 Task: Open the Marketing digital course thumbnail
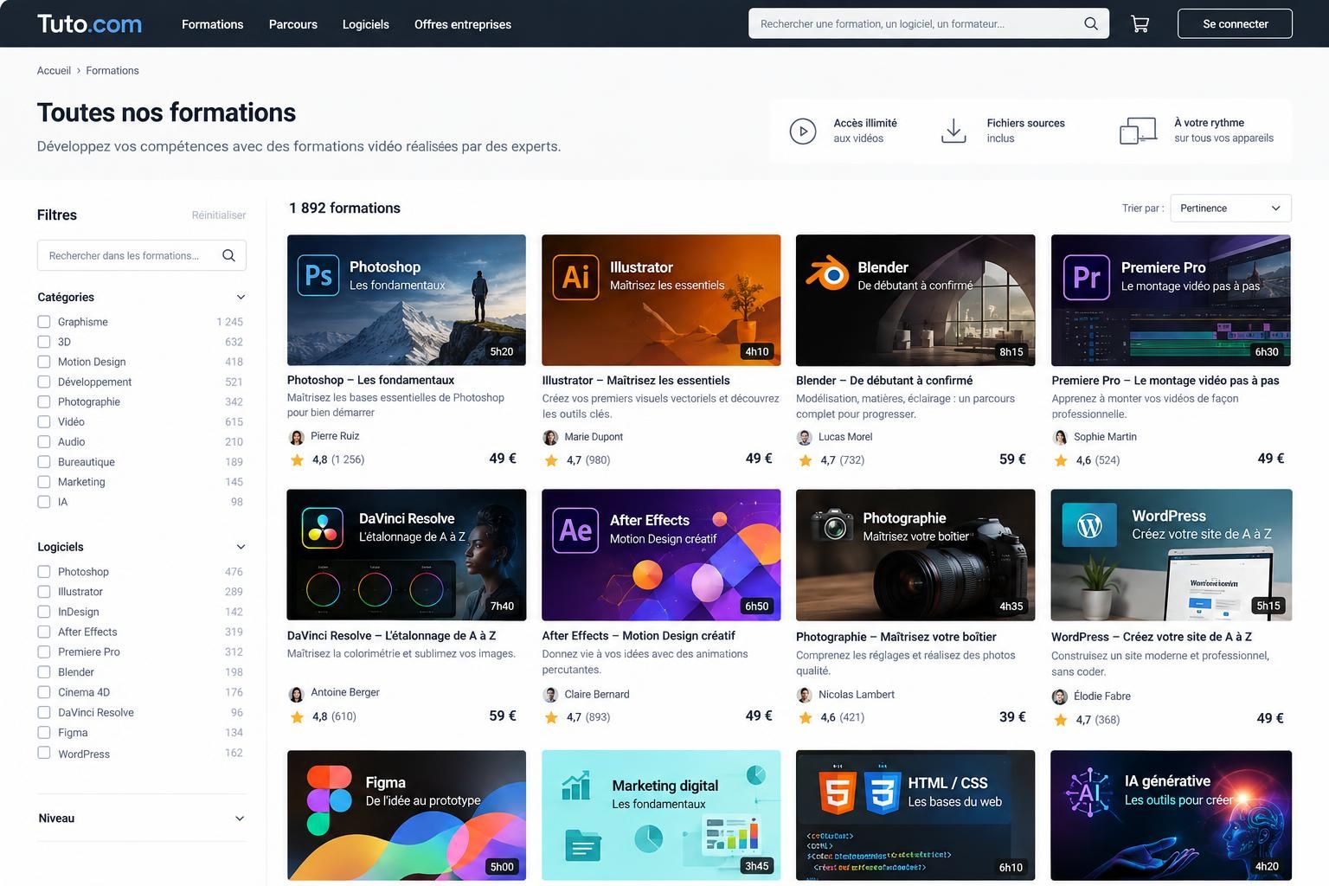coord(661,815)
